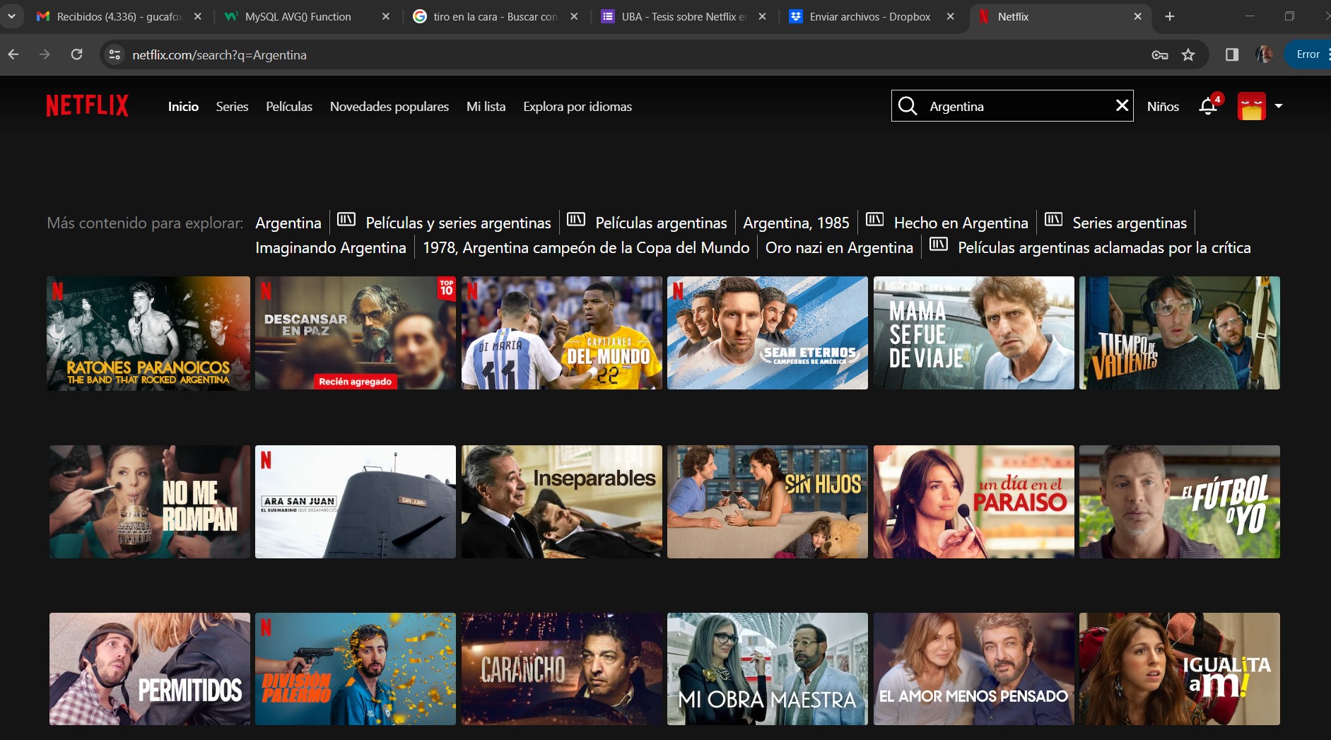This screenshot has width=1331, height=740.
Task: Reload the Netflix page
Action: 77,54
